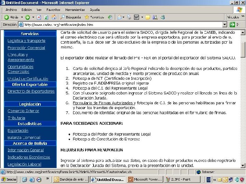The image size is (246, 184).
Task: Click the Internet Explorer quick launch icon
Action: pyautogui.click(x=32, y=180)
